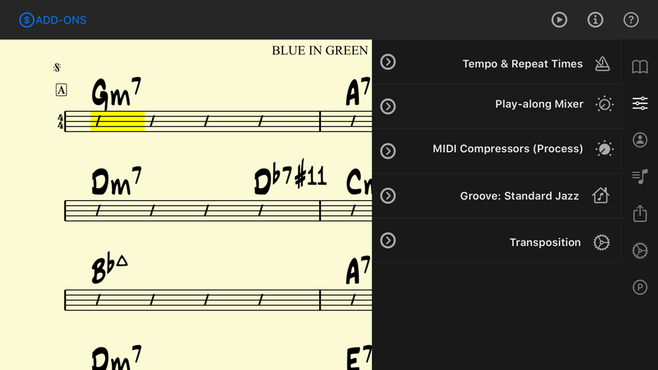This screenshot has width=658, height=370.
Task: Select the mixer sliders icon in sidebar
Action: pos(640,103)
